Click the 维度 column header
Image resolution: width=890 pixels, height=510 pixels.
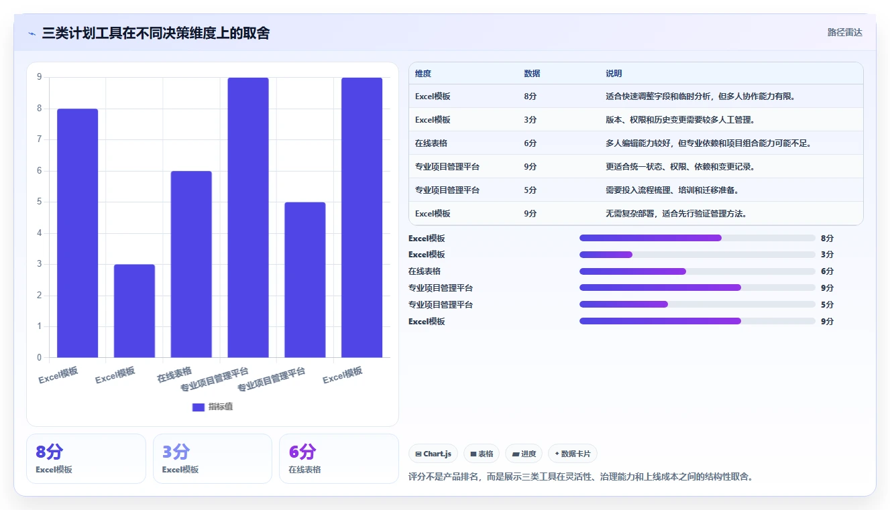click(423, 73)
